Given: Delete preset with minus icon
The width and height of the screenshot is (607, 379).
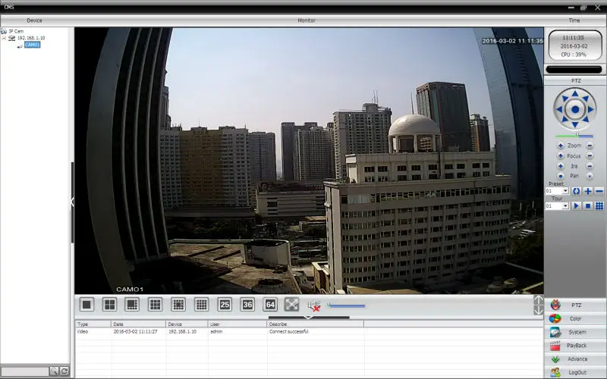Looking at the screenshot, I should pos(599,191).
